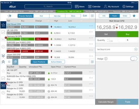The height and width of the screenshot is (109, 139).
Task: Switch to grid layout view in markets panel
Action: tap(92, 16)
